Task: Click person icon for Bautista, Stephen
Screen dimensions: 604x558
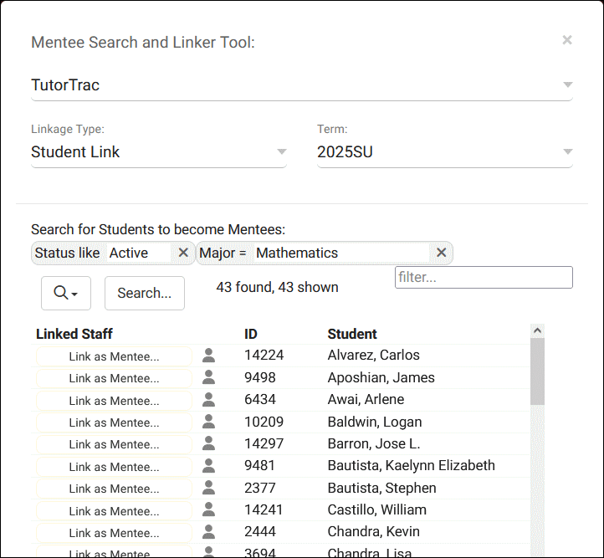Action: pos(209,489)
